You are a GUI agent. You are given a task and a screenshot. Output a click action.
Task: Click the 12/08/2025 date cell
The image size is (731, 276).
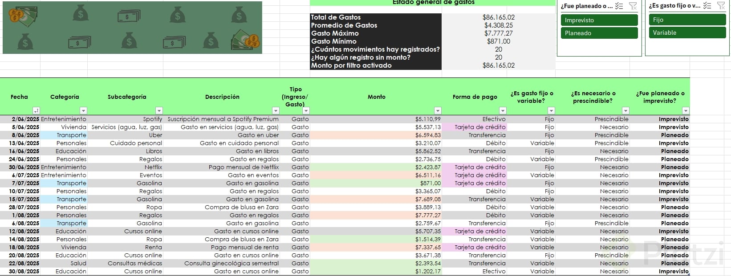click(20, 231)
